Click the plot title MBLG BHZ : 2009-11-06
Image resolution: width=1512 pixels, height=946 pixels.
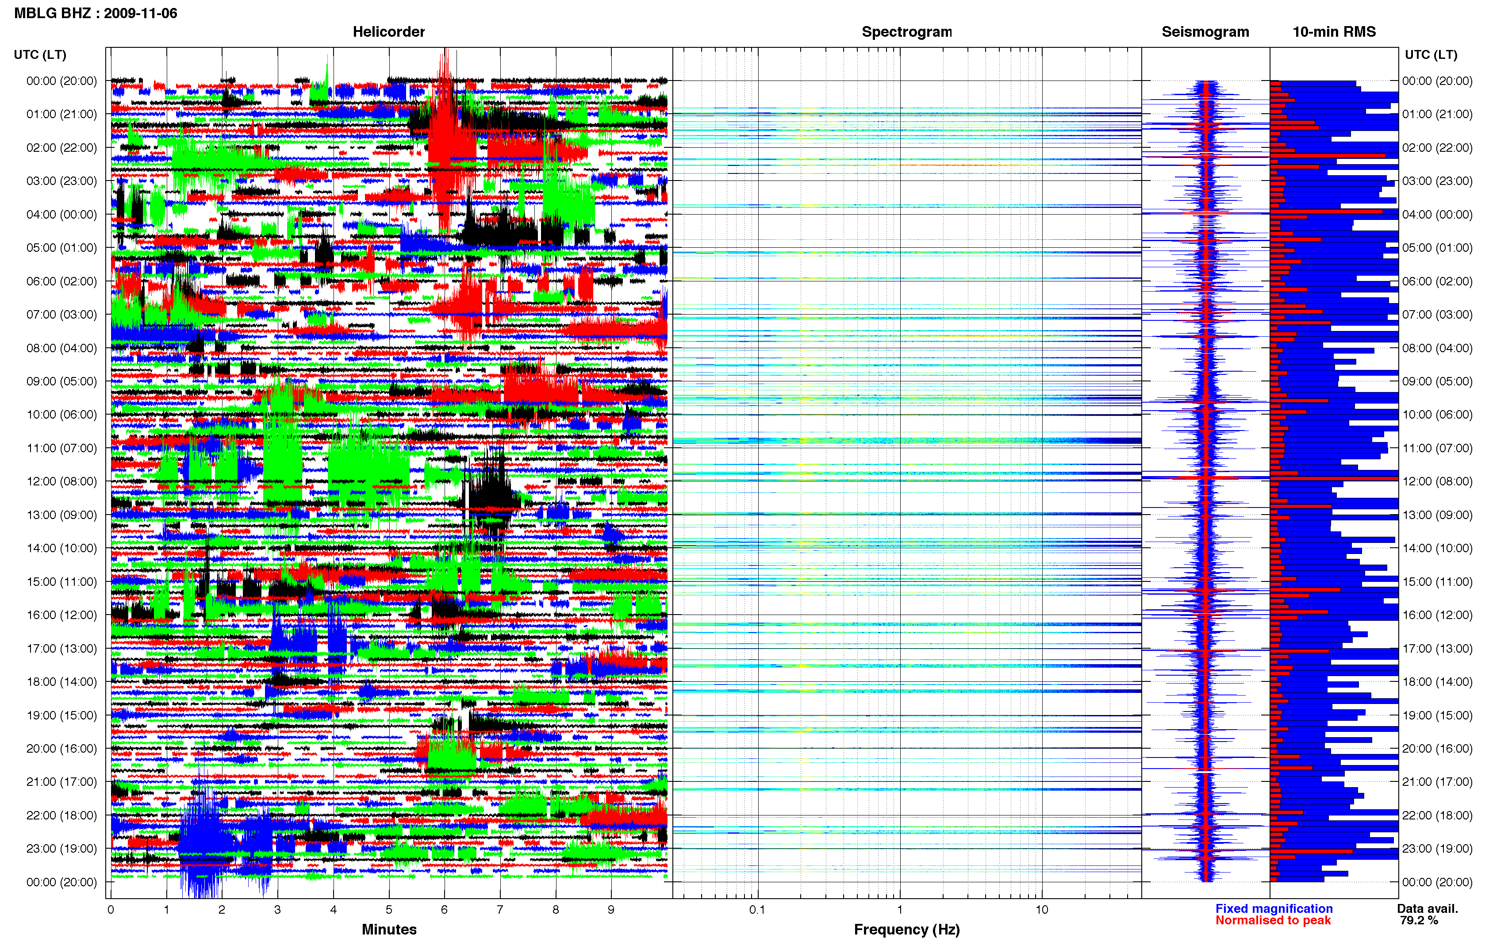pyautogui.click(x=96, y=13)
